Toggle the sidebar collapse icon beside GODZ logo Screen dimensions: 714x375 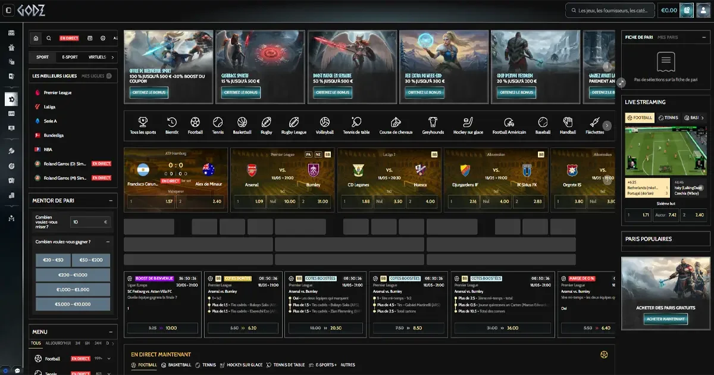point(8,11)
